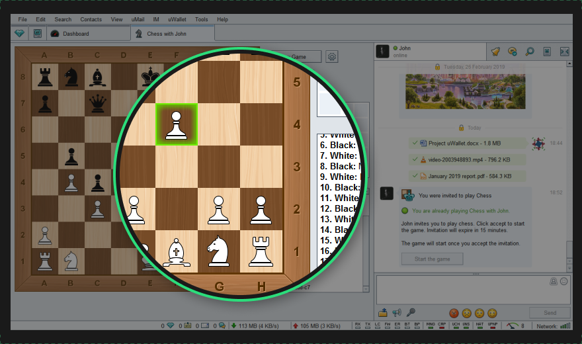Open the uWallet menu
This screenshot has width=582, height=344.
177,19
